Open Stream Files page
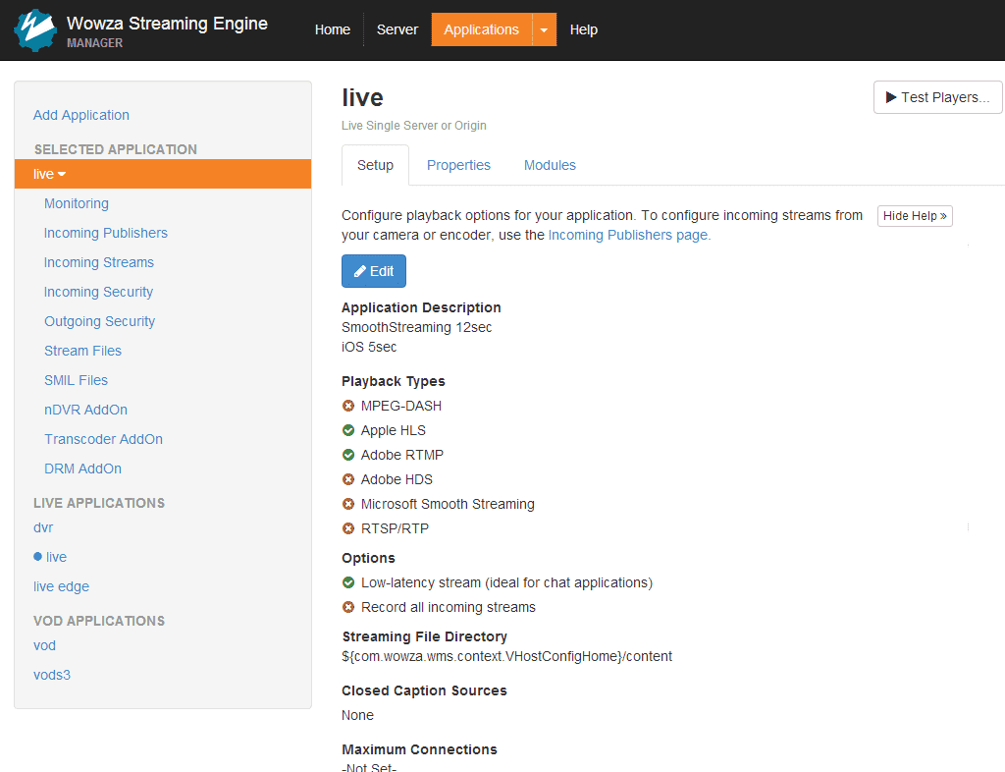1005x772 pixels. click(82, 351)
